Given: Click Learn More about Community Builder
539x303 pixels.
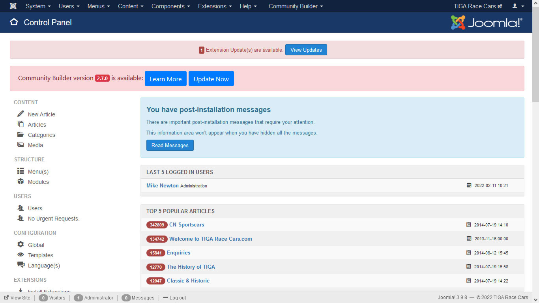Looking at the screenshot, I should 166,79.
